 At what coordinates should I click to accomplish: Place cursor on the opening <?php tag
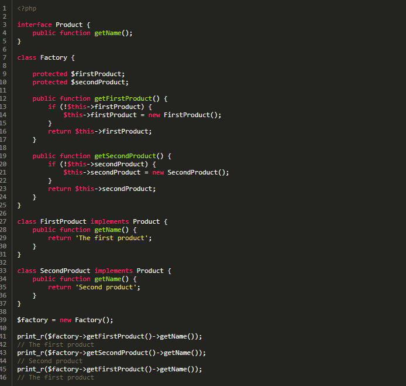(26, 8)
